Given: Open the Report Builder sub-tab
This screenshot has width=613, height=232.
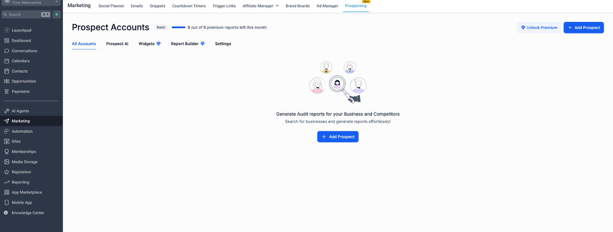Looking at the screenshot, I should coord(184,44).
